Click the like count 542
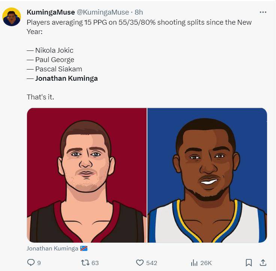 (x=151, y=263)
